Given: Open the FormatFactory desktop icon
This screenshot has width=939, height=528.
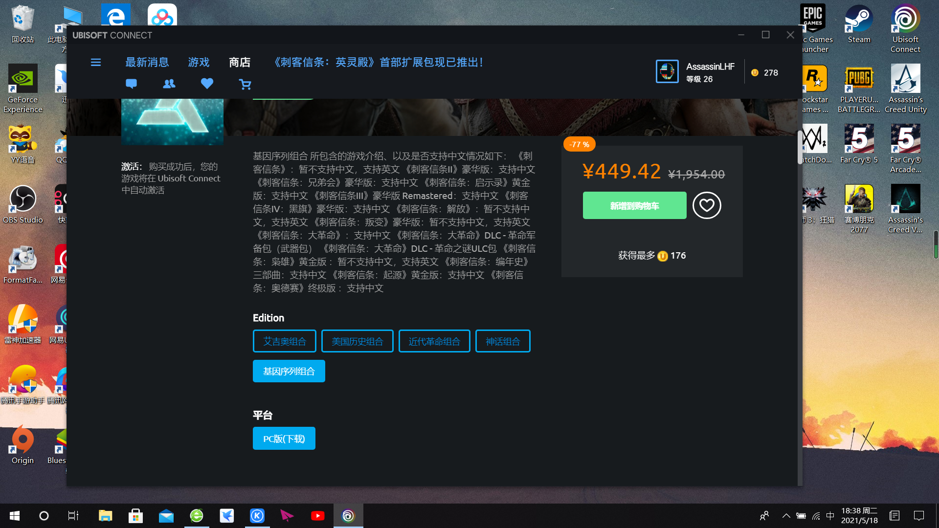Looking at the screenshot, I should [22, 264].
